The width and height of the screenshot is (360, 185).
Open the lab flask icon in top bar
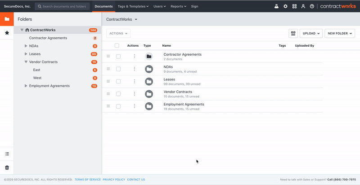(276, 6)
